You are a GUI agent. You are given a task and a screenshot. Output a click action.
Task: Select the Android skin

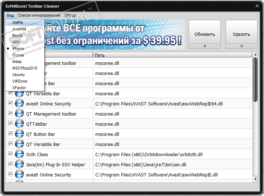coord(25,29)
